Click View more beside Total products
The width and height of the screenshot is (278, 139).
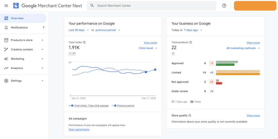pyautogui.click(x=253, y=43)
